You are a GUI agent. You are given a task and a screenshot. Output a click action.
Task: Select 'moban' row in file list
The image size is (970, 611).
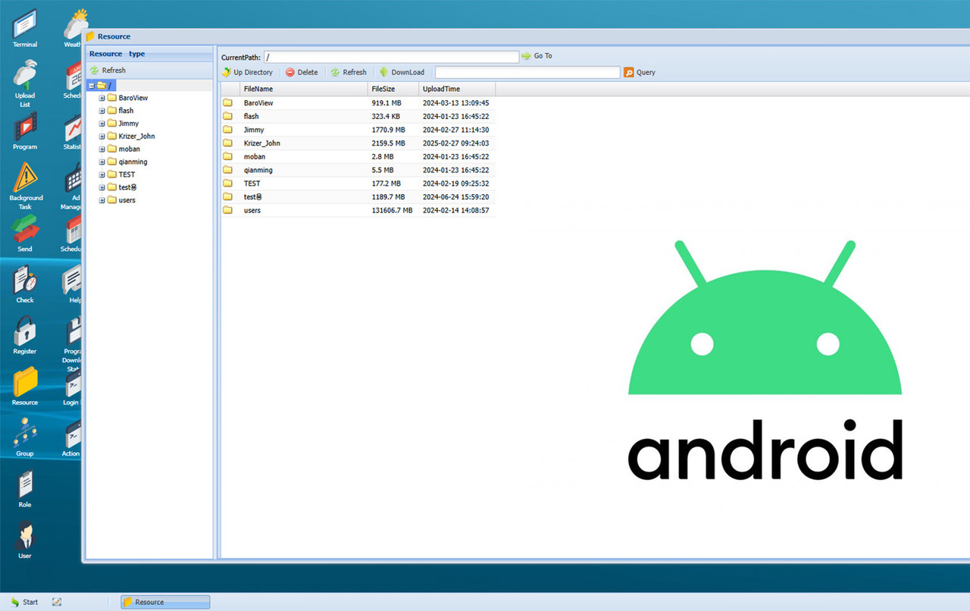pyautogui.click(x=358, y=157)
